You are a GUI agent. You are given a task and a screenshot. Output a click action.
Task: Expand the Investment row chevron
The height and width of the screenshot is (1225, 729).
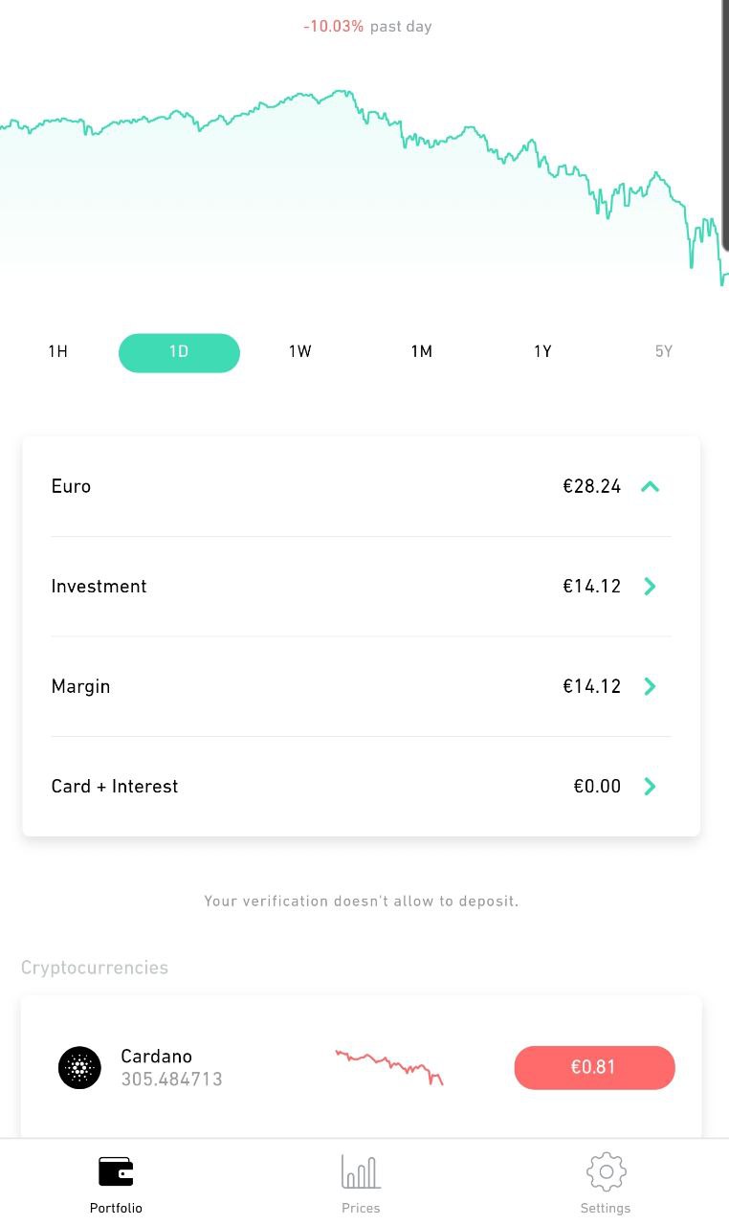point(650,587)
